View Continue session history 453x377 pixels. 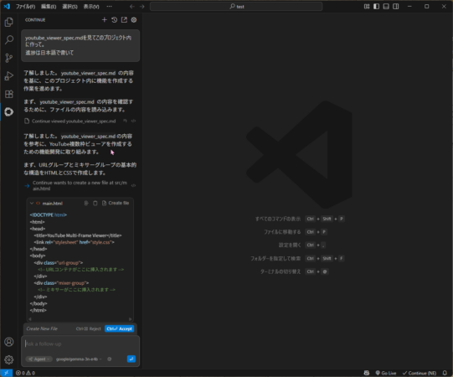tap(114, 19)
